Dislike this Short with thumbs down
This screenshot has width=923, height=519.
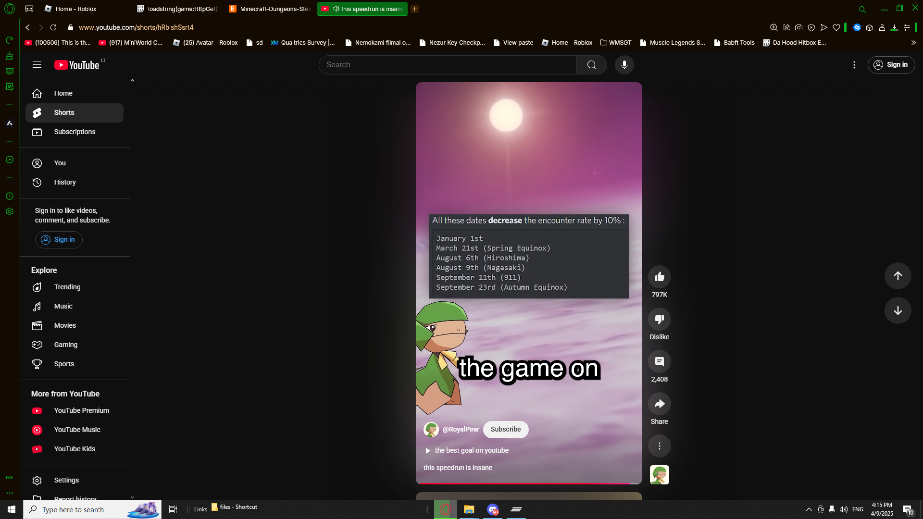(x=660, y=319)
